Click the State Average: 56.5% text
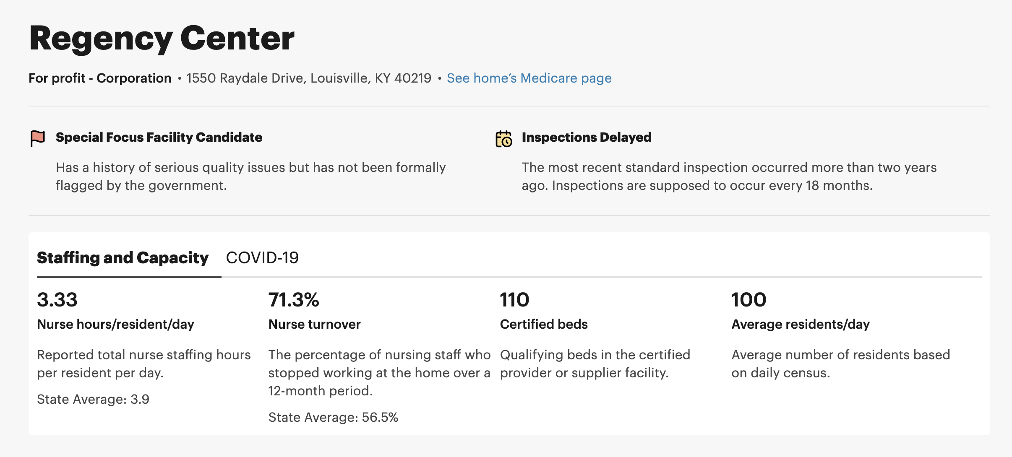This screenshot has height=457, width=1012. tap(333, 417)
